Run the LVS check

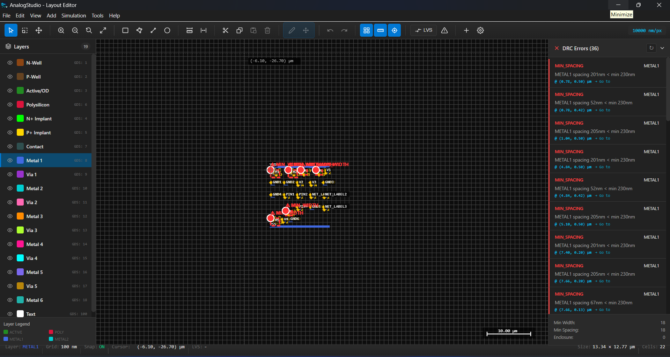point(424,30)
